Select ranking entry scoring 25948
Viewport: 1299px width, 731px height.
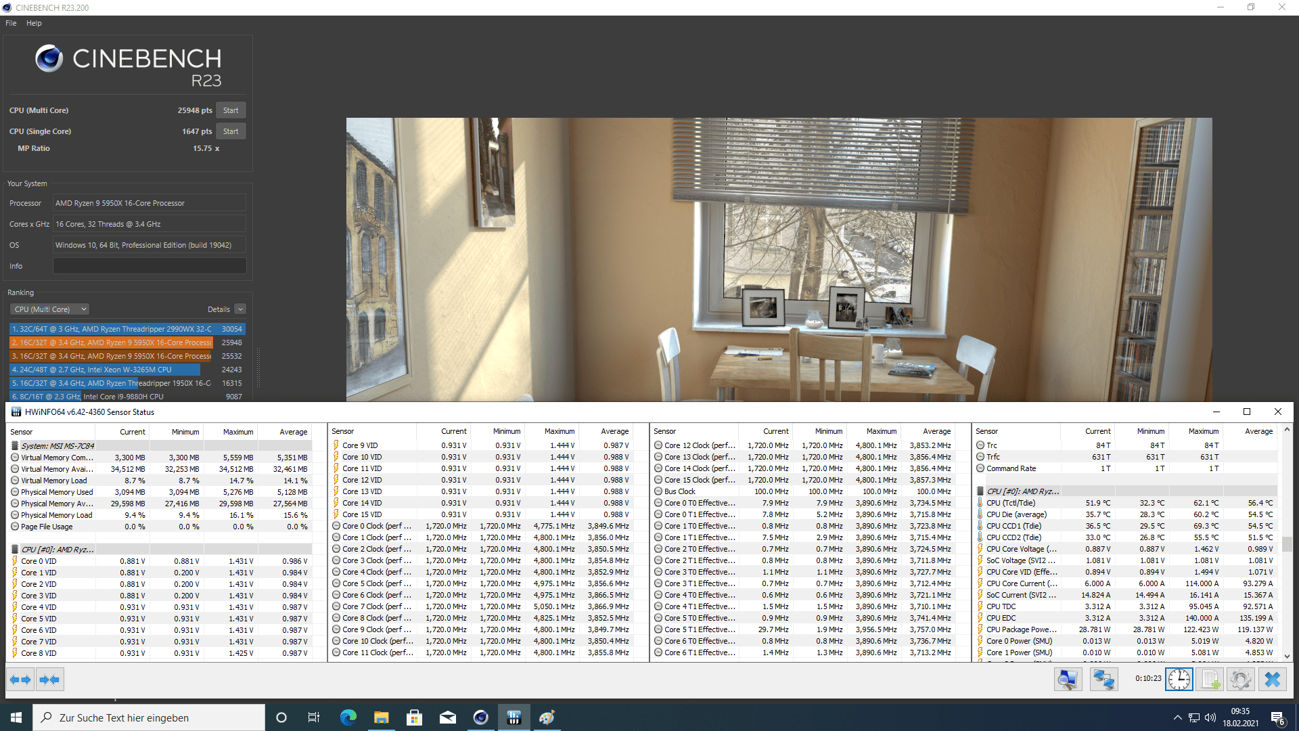(127, 342)
